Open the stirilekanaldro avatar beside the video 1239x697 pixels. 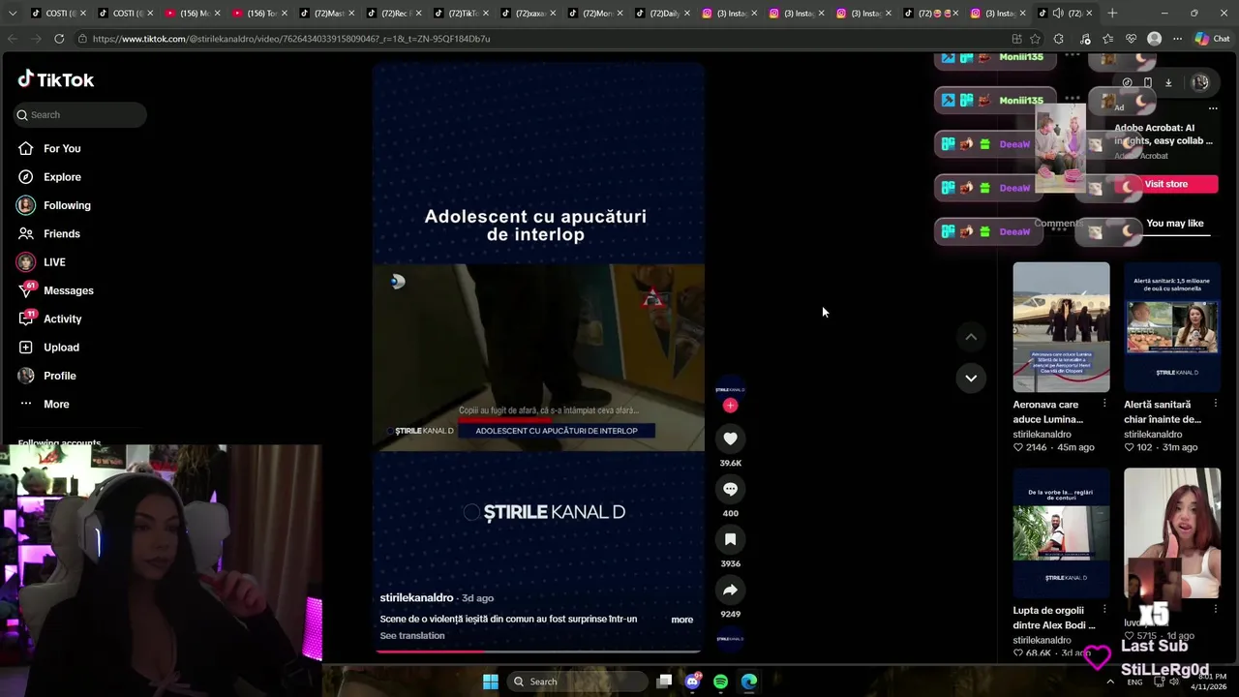pos(730,388)
